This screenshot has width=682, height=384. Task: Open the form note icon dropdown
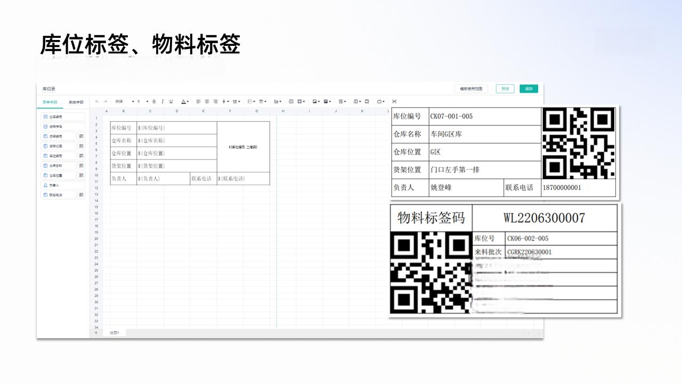(x=343, y=101)
